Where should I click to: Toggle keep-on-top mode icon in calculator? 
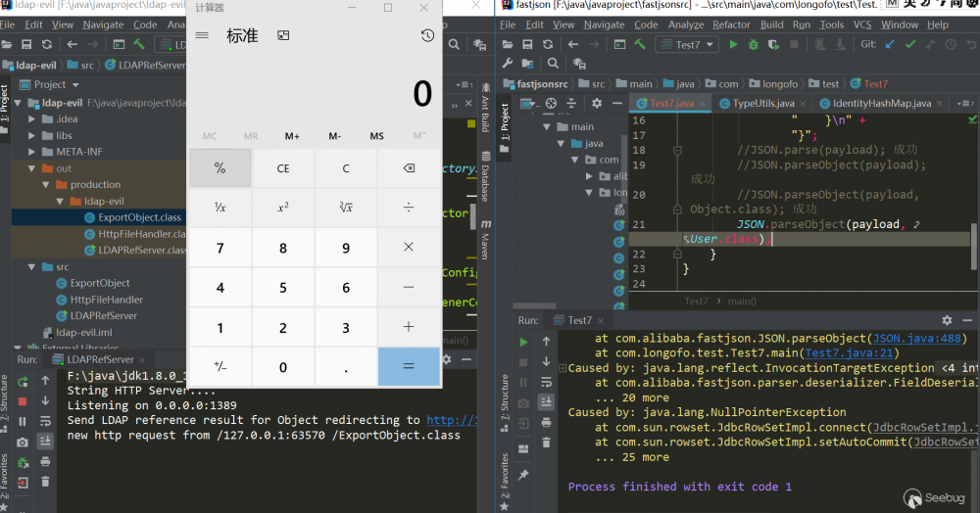283,35
